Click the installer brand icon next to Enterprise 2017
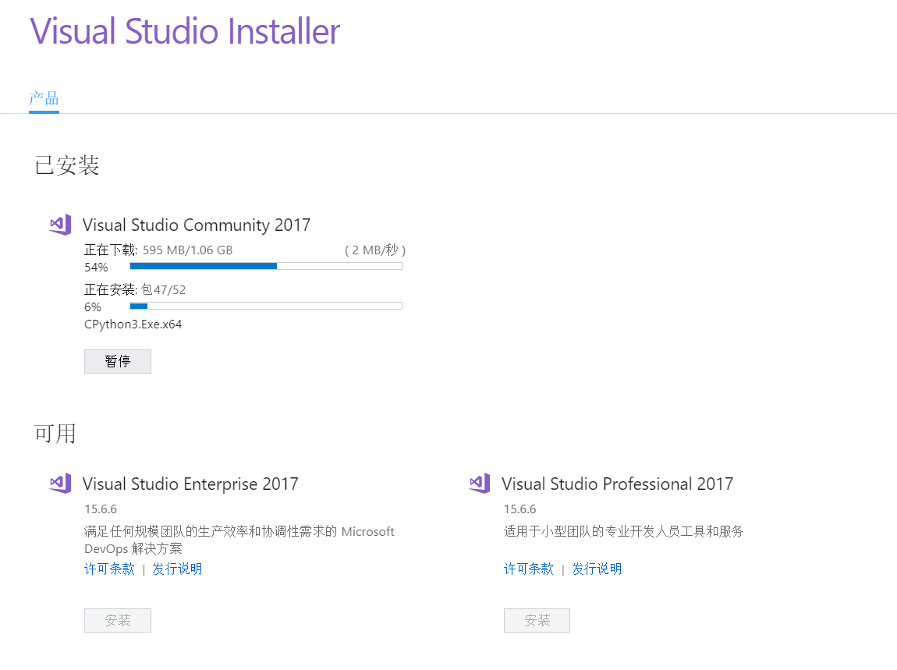This screenshot has width=897, height=670. click(x=59, y=484)
